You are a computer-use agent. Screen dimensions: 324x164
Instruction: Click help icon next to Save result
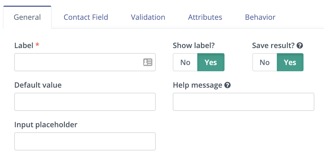[x=300, y=46]
